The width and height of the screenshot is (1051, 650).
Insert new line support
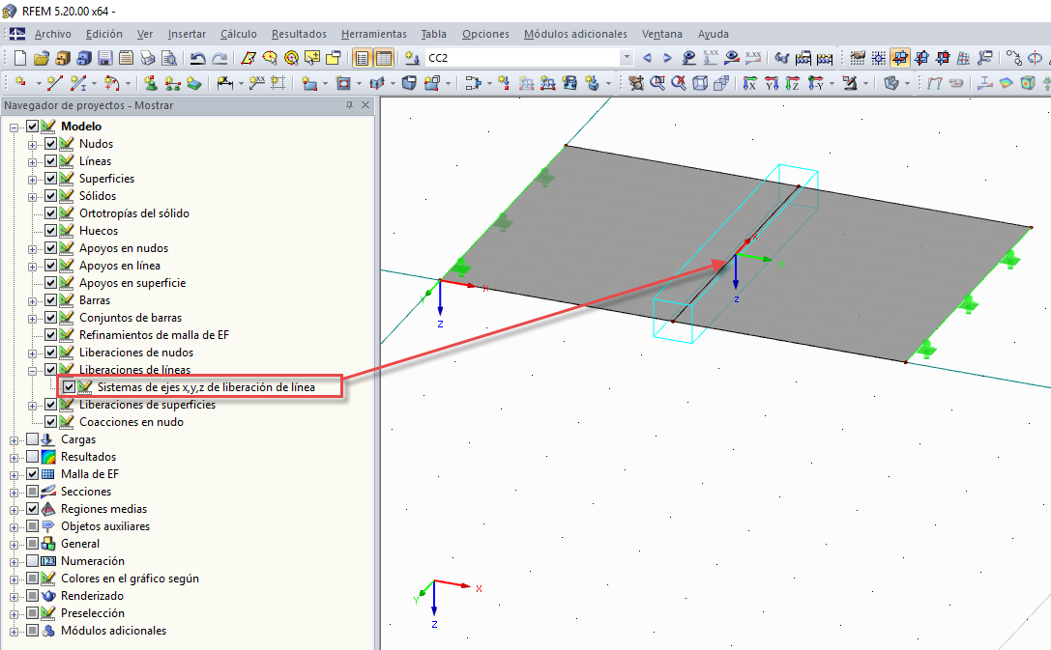(172, 83)
